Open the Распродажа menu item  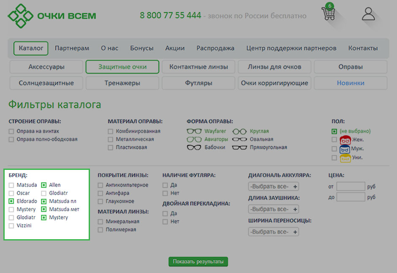(215, 48)
